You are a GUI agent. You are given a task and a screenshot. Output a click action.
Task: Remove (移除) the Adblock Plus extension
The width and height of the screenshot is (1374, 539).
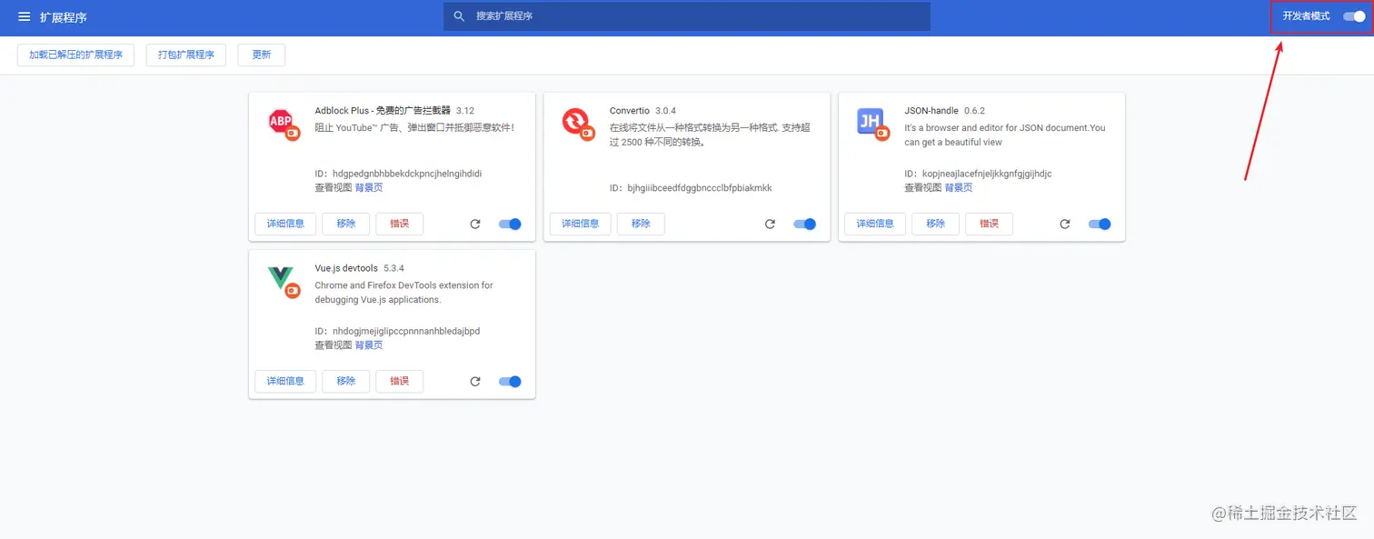[x=345, y=224]
